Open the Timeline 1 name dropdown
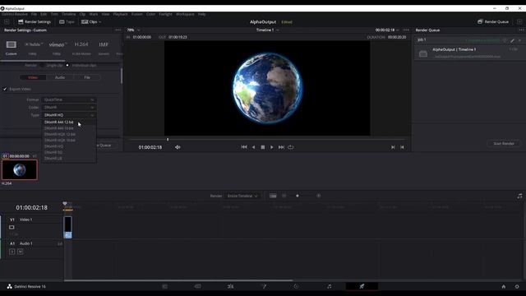 267,30
